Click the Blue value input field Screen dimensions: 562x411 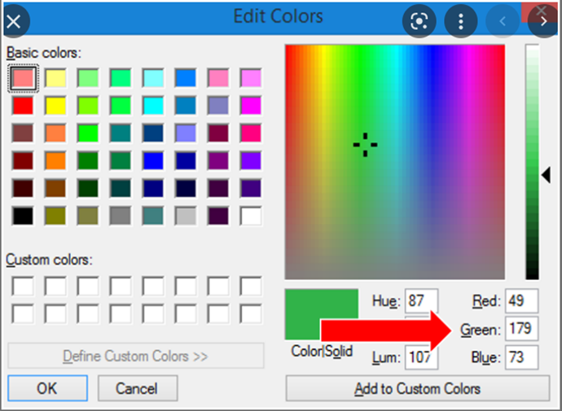pos(521,356)
